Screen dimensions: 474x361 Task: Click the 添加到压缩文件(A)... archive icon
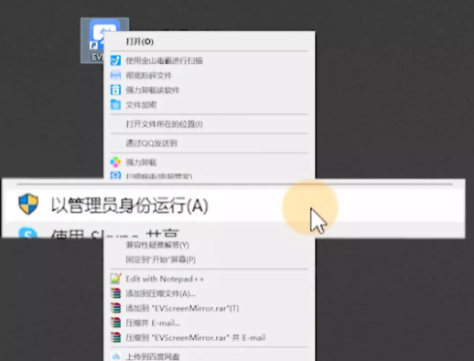pos(115,293)
